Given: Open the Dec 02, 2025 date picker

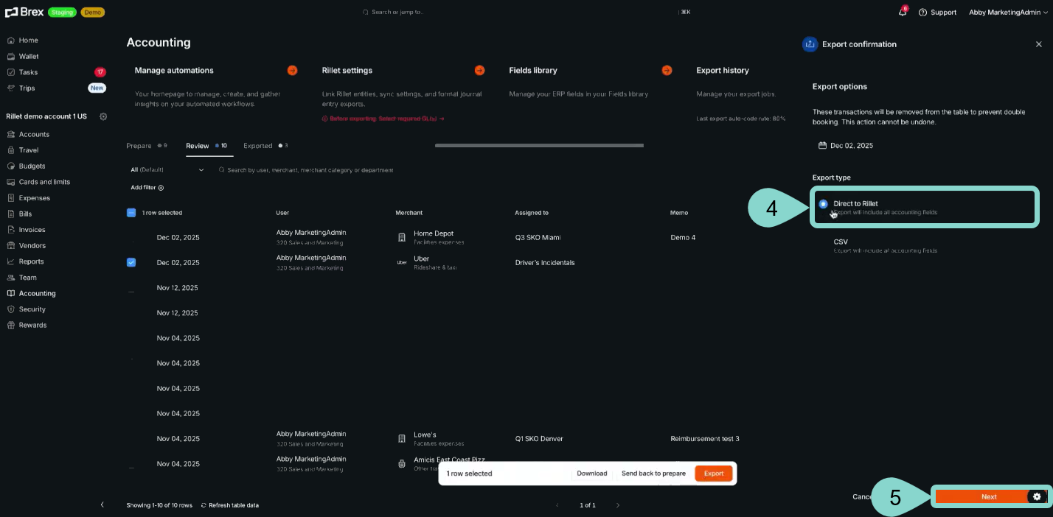Looking at the screenshot, I should click(846, 146).
